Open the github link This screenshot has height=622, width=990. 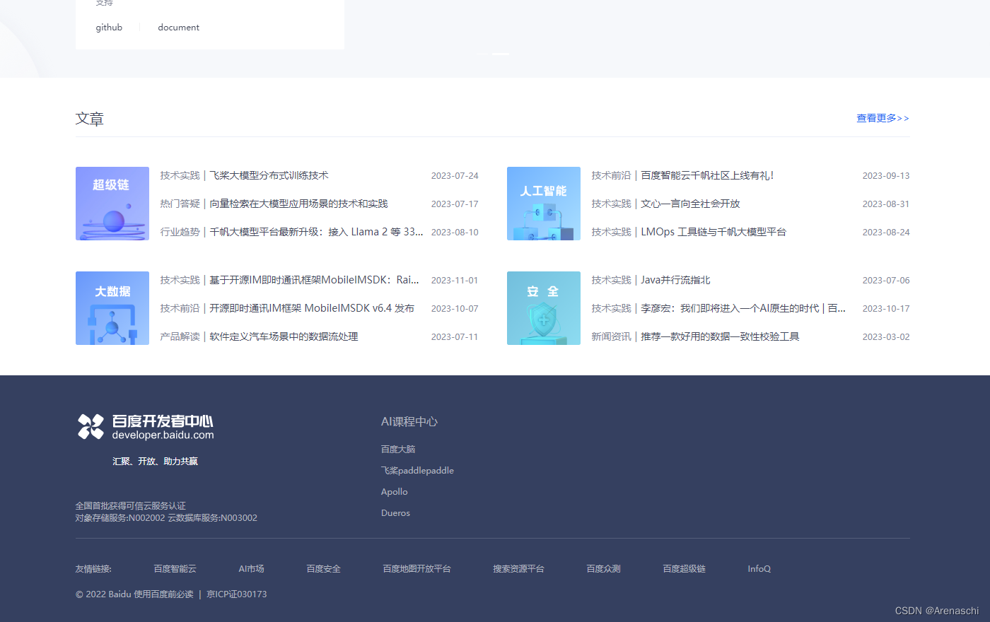tap(109, 28)
